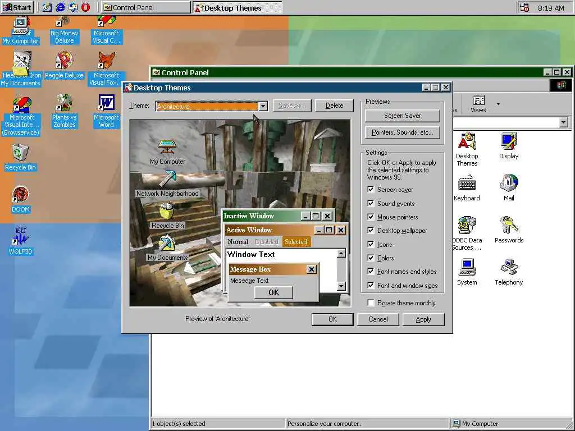
Task: Click the Screen Saver preview button
Action: pos(402,116)
